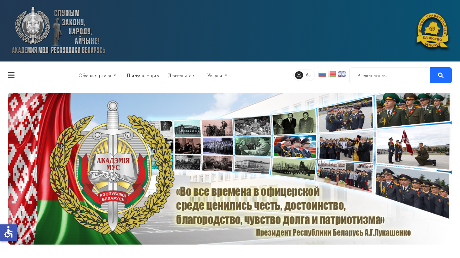This screenshot has width=460, height=258.
Task: Switch language to Belarusian flag
Action: (332, 74)
